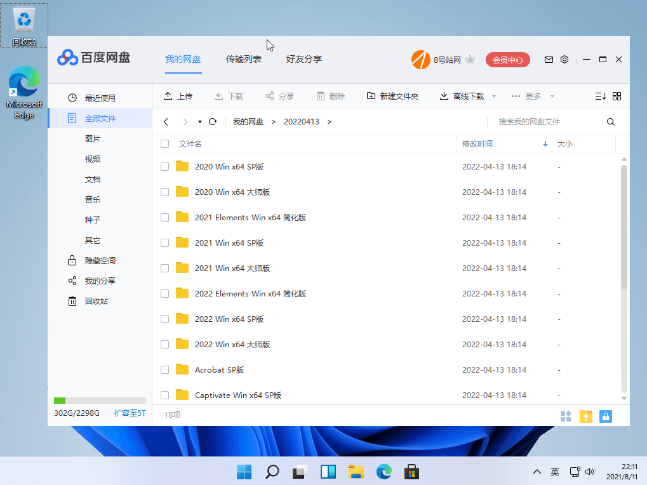Click the red 会员中心 button

tap(508, 60)
